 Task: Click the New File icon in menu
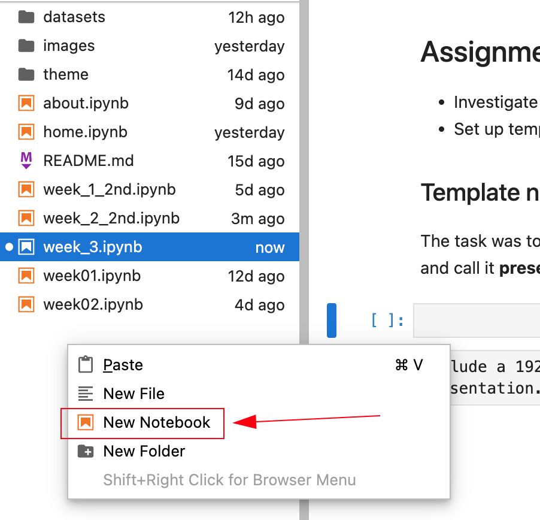point(86,394)
